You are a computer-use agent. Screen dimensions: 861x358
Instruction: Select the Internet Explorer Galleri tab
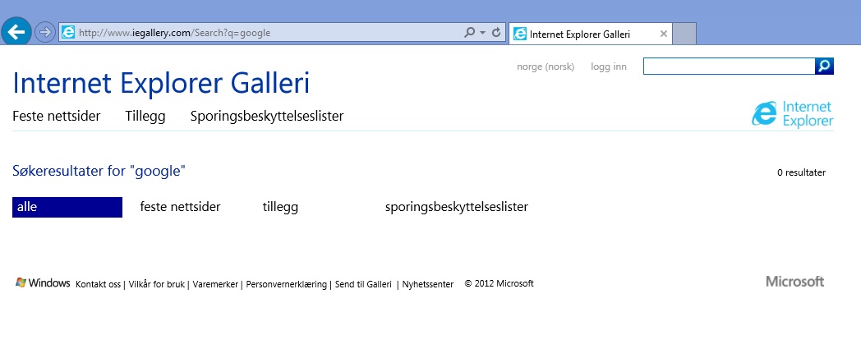tap(590, 34)
